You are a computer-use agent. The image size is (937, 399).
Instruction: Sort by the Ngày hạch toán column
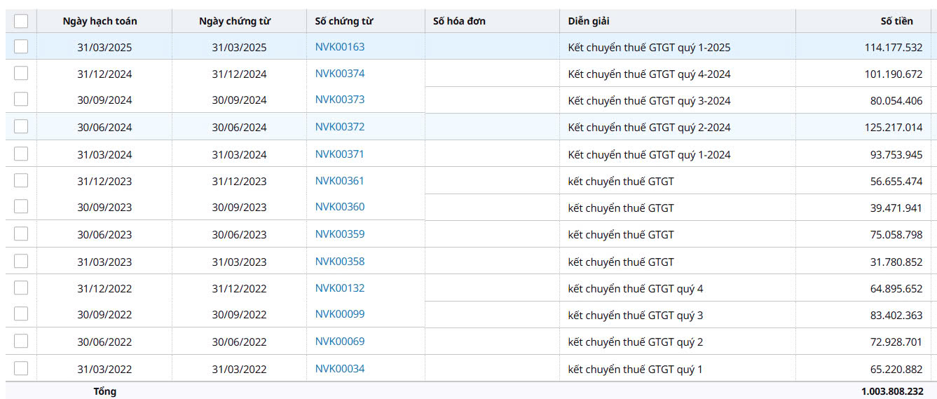100,21
